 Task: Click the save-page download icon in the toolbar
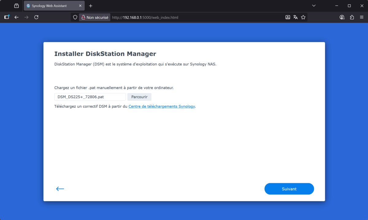coord(288,17)
